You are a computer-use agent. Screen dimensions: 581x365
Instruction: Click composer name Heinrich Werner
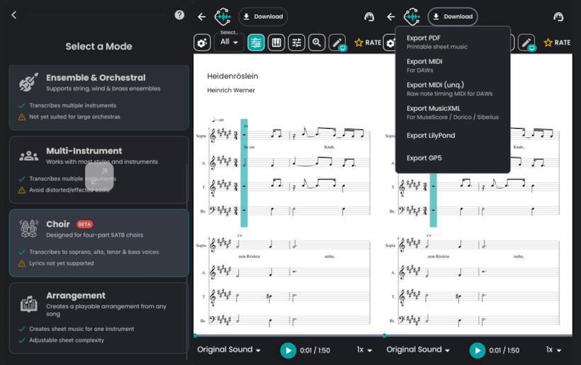(x=231, y=91)
